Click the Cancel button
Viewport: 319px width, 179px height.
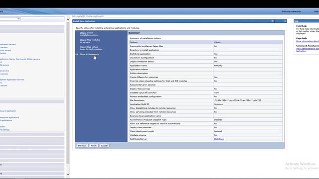pos(104,146)
